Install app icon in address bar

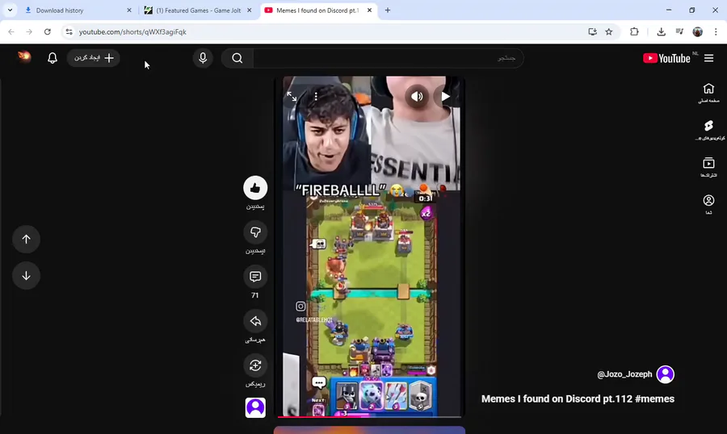(x=593, y=32)
